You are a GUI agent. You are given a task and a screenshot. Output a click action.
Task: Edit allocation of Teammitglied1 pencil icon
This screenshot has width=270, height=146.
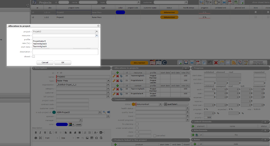click(114, 76)
